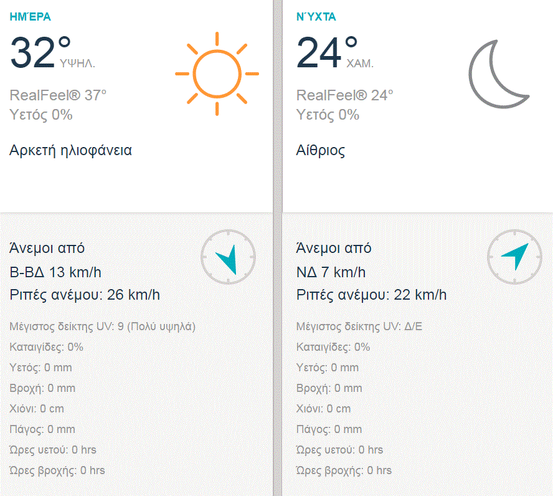Click the crescent moon icon
This screenshot has width=553, height=496.
point(498,74)
